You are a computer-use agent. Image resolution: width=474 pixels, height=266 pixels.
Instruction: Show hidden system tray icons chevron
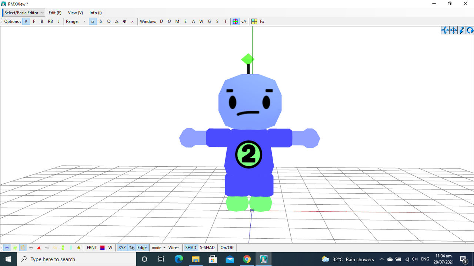381,259
